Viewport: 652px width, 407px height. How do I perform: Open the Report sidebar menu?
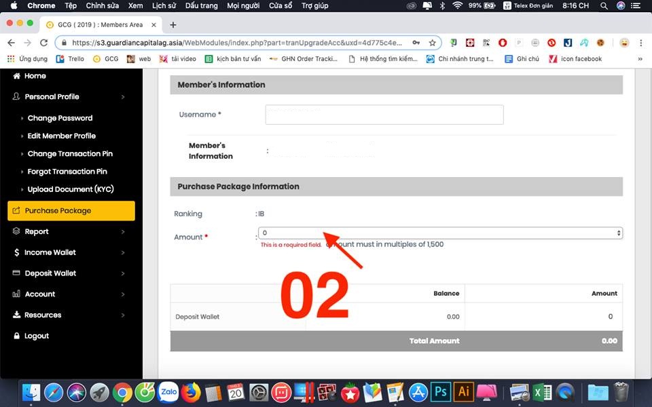point(68,231)
